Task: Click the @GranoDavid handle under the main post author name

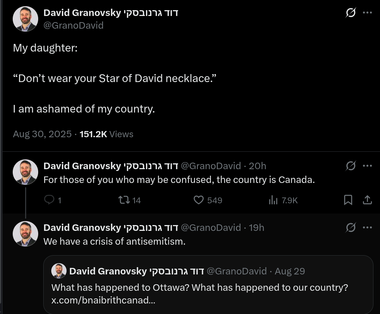Action: coord(73,25)
